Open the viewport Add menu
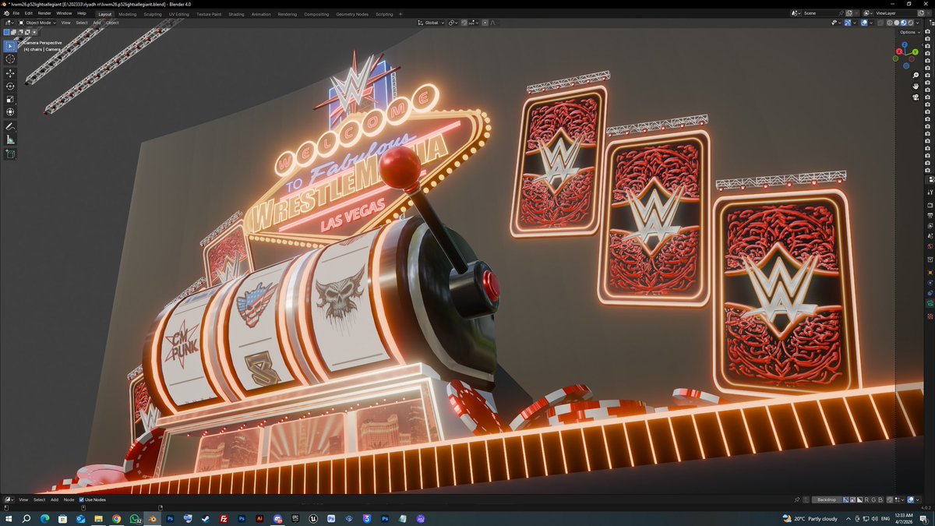The image size is (935, 526). click(x=97, y=23)
